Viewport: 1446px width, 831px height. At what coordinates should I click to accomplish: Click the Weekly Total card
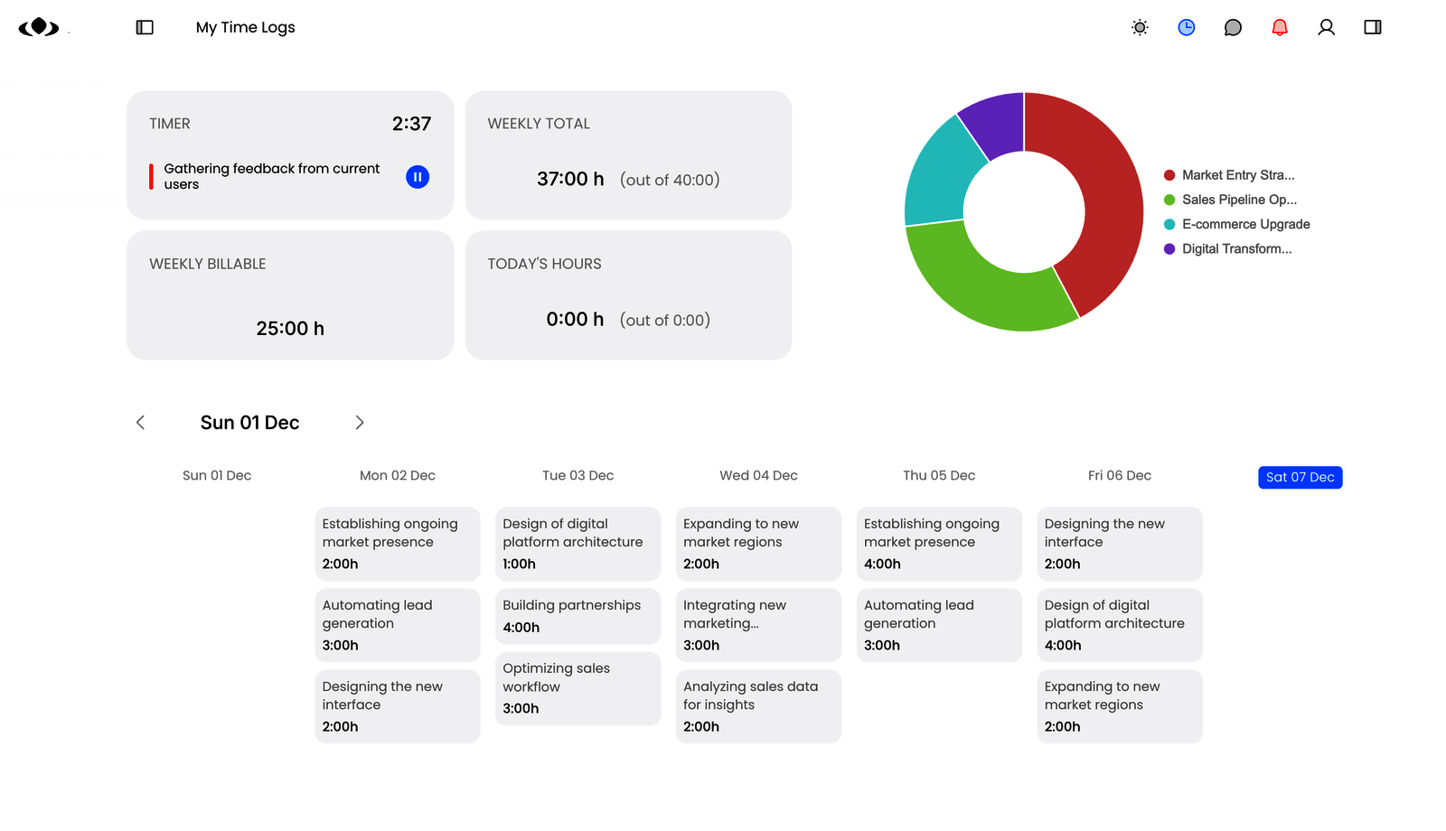(x=628, y=154)
